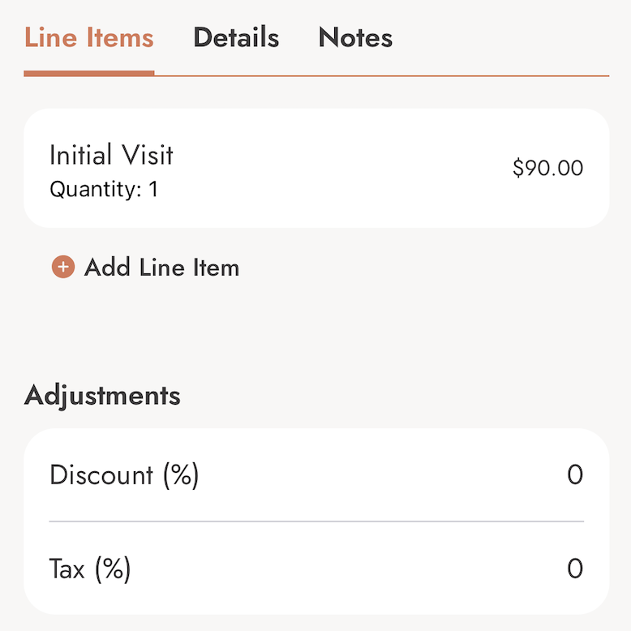
Task: Edit the Tax percentage value field
Action: 574,569
